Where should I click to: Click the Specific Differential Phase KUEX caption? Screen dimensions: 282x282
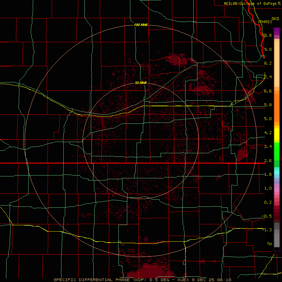pos(142,280)
